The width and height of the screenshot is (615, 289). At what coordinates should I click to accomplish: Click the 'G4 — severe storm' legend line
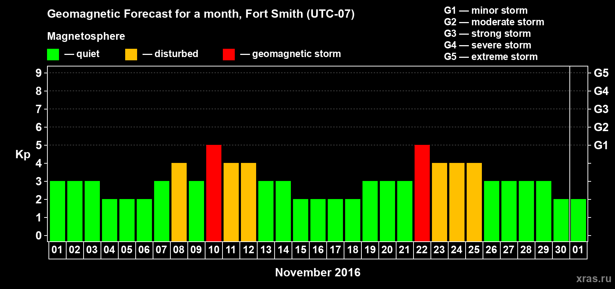[x=488, y=45]
